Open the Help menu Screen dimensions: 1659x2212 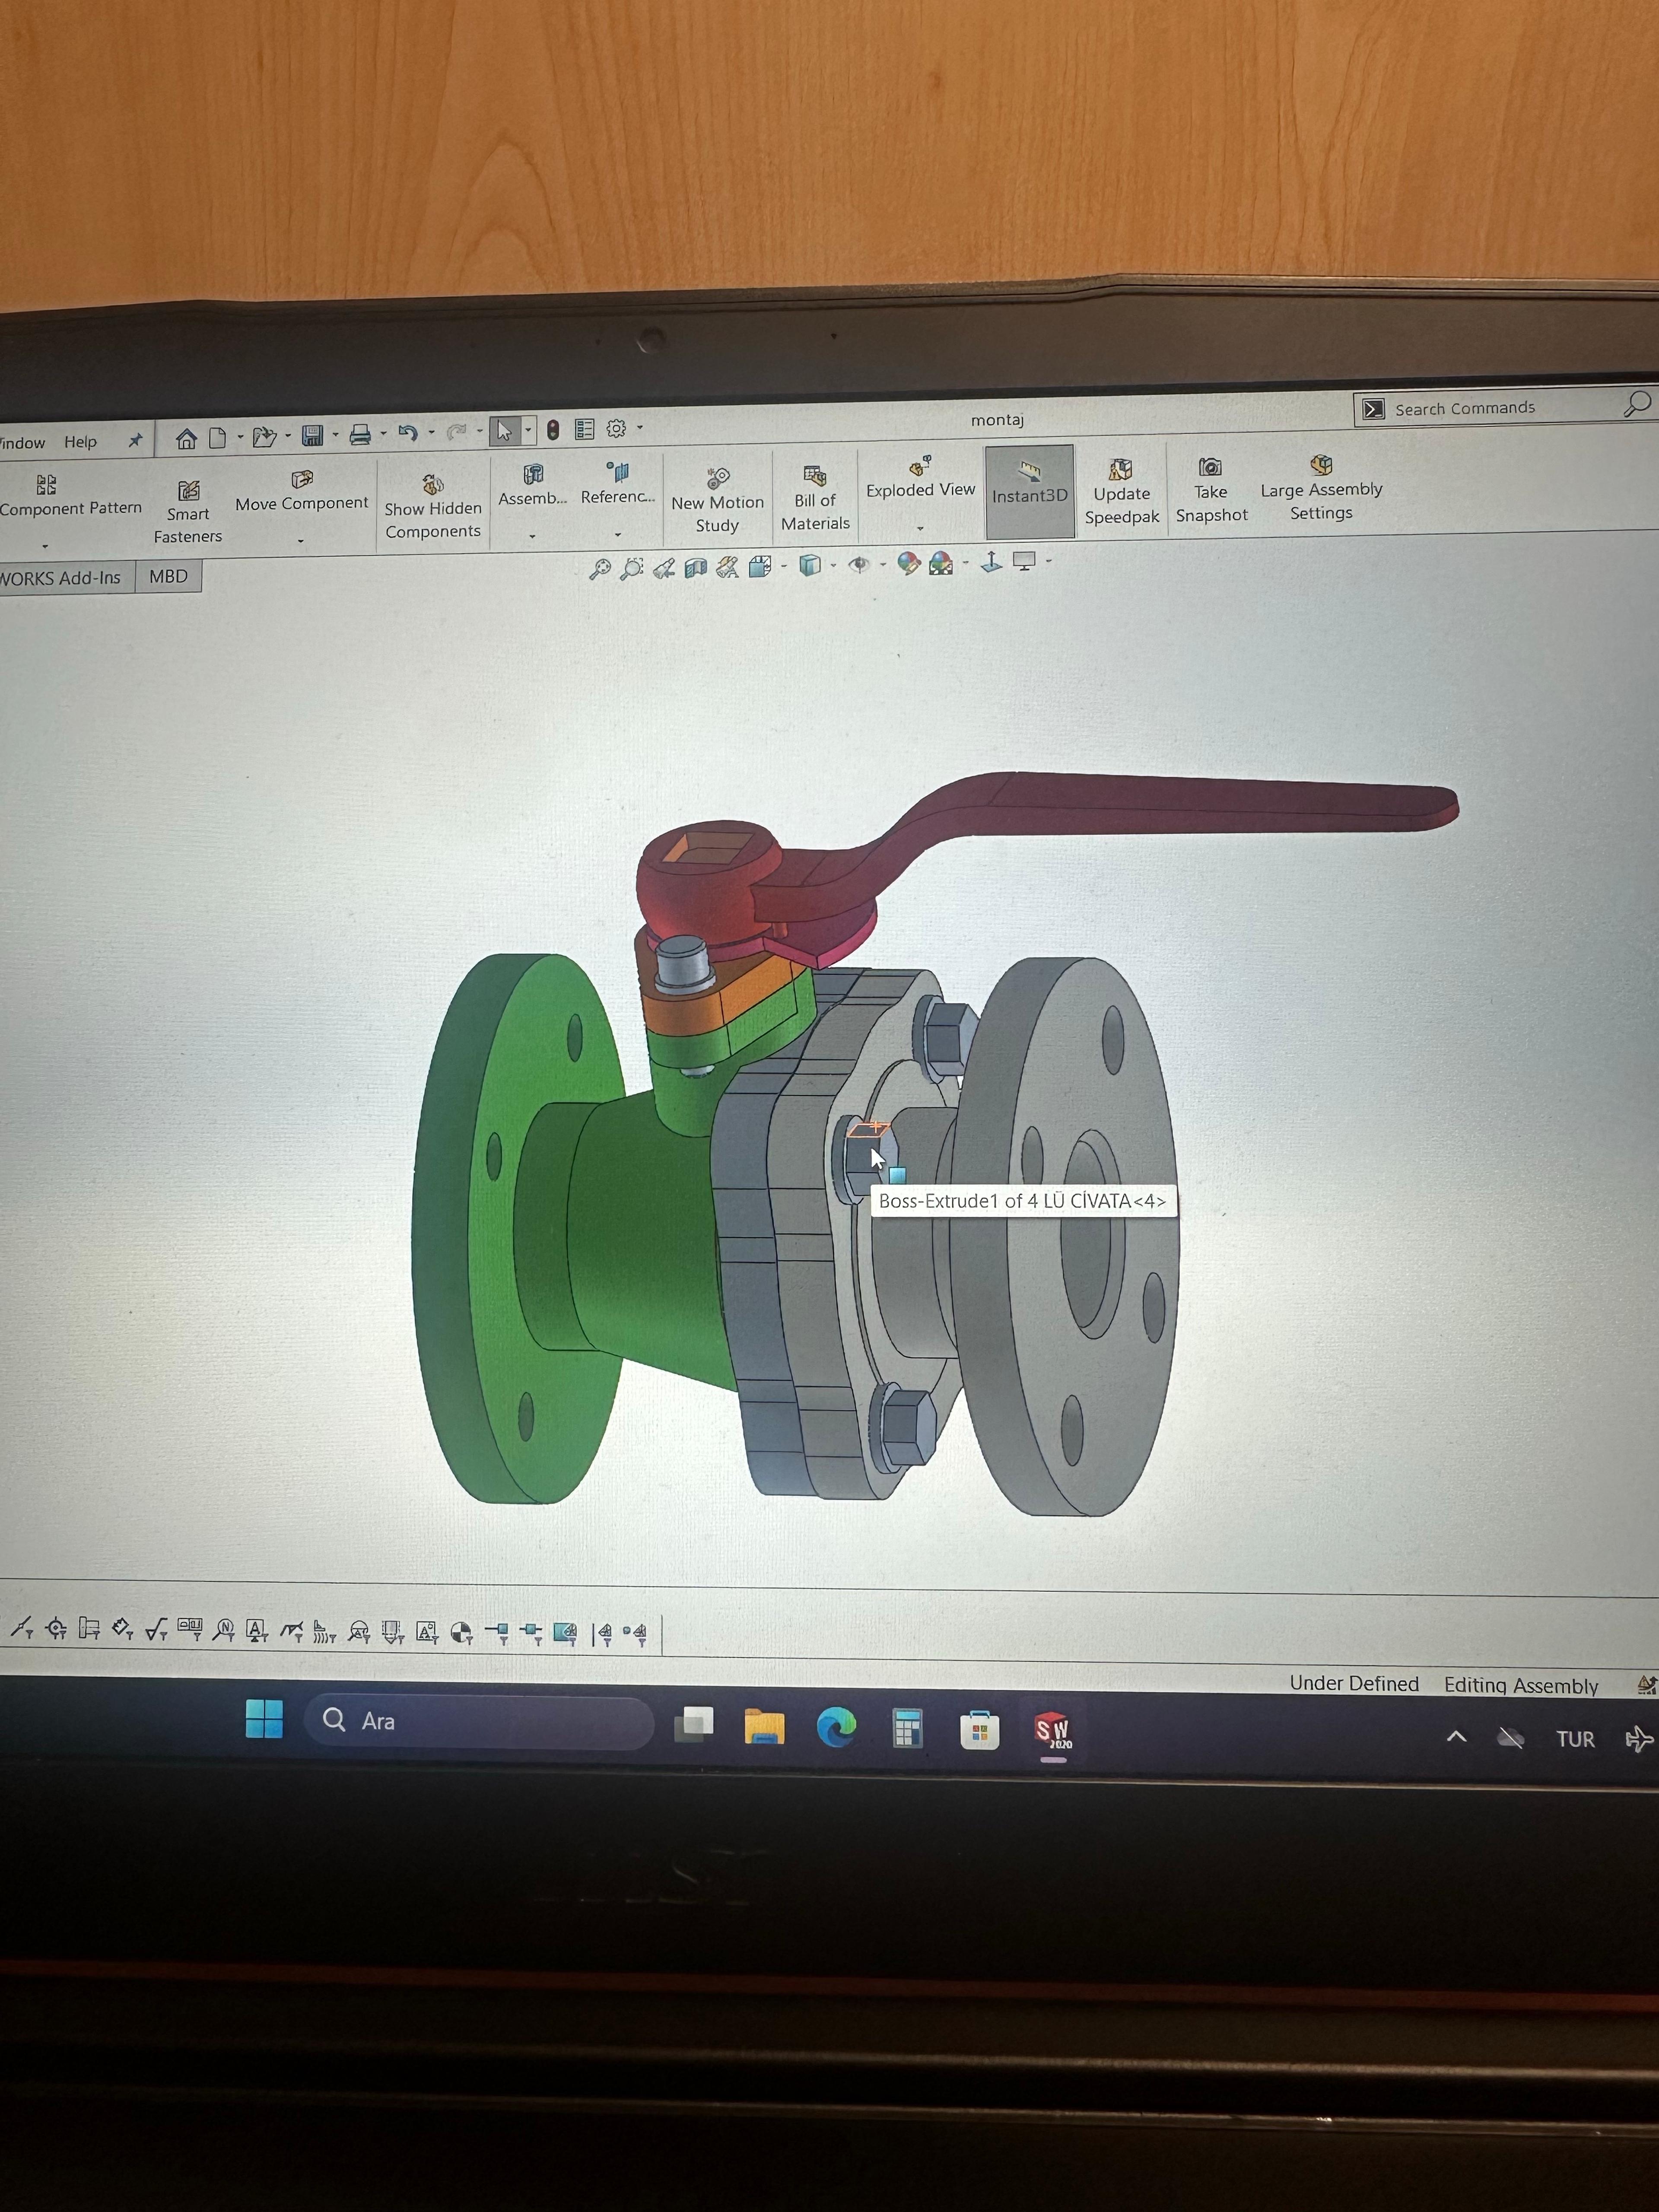tap(81, 442)
